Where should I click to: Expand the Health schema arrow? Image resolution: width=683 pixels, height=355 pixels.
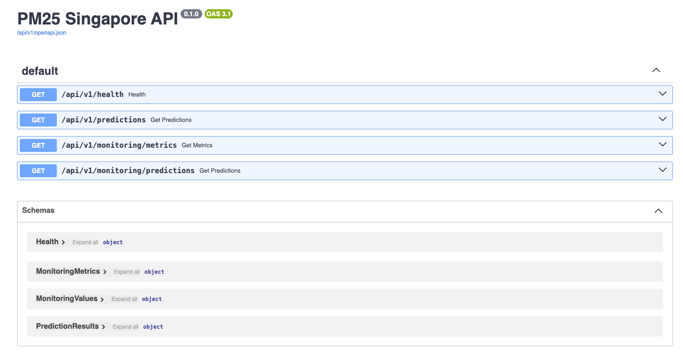(x=63, y=242)
